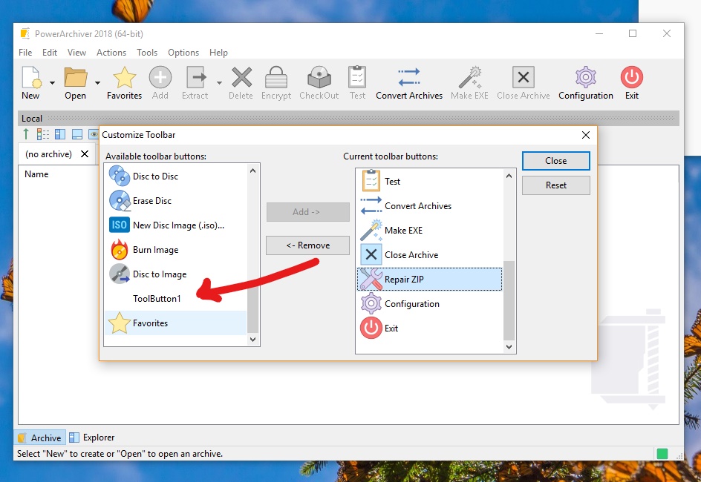Click the green status indicator in status bar
The image size is (701, 482).
[662, 454]
